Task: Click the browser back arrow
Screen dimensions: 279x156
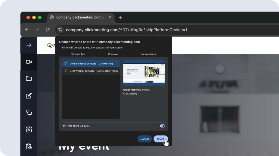Action: click(27, 30)
